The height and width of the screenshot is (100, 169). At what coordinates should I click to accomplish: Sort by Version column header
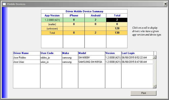[x=113, y=53]
